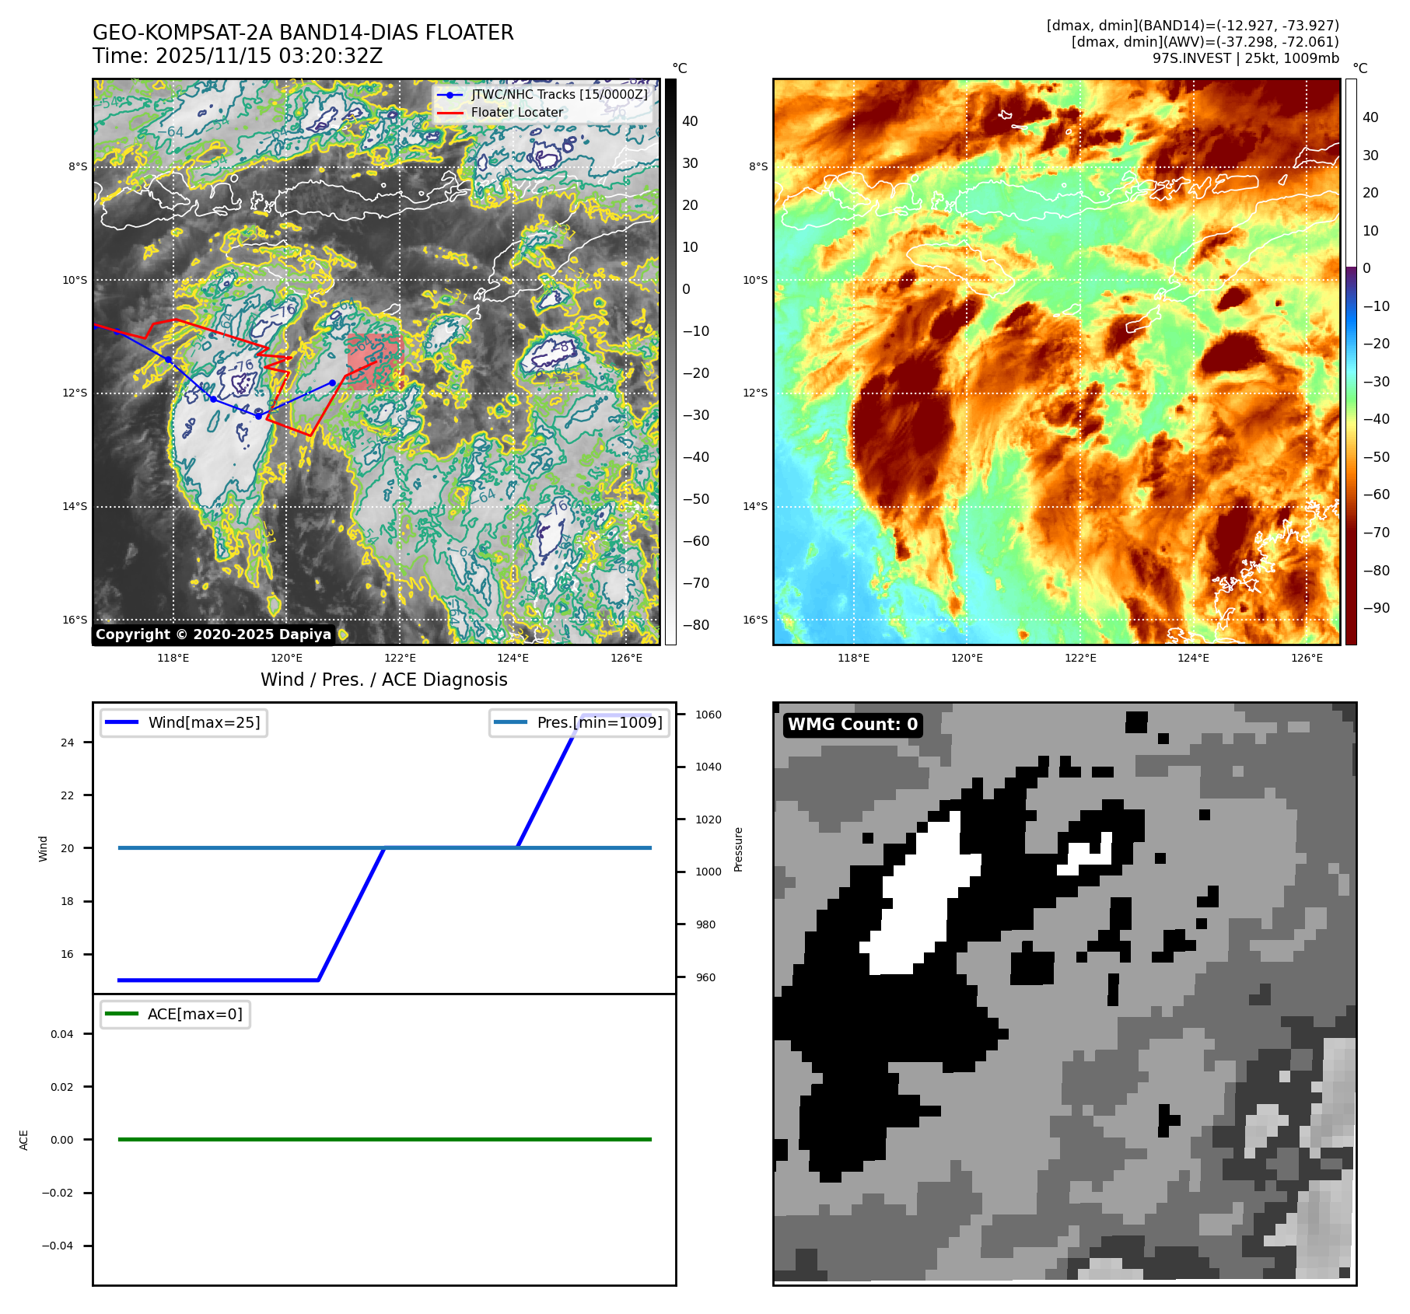Click the GEO-KOMPSAT-2A BAND14-DIAS FLOATER title
Image resolution: width=1410 pixels, height=1314 pixels.
point(303,33)
